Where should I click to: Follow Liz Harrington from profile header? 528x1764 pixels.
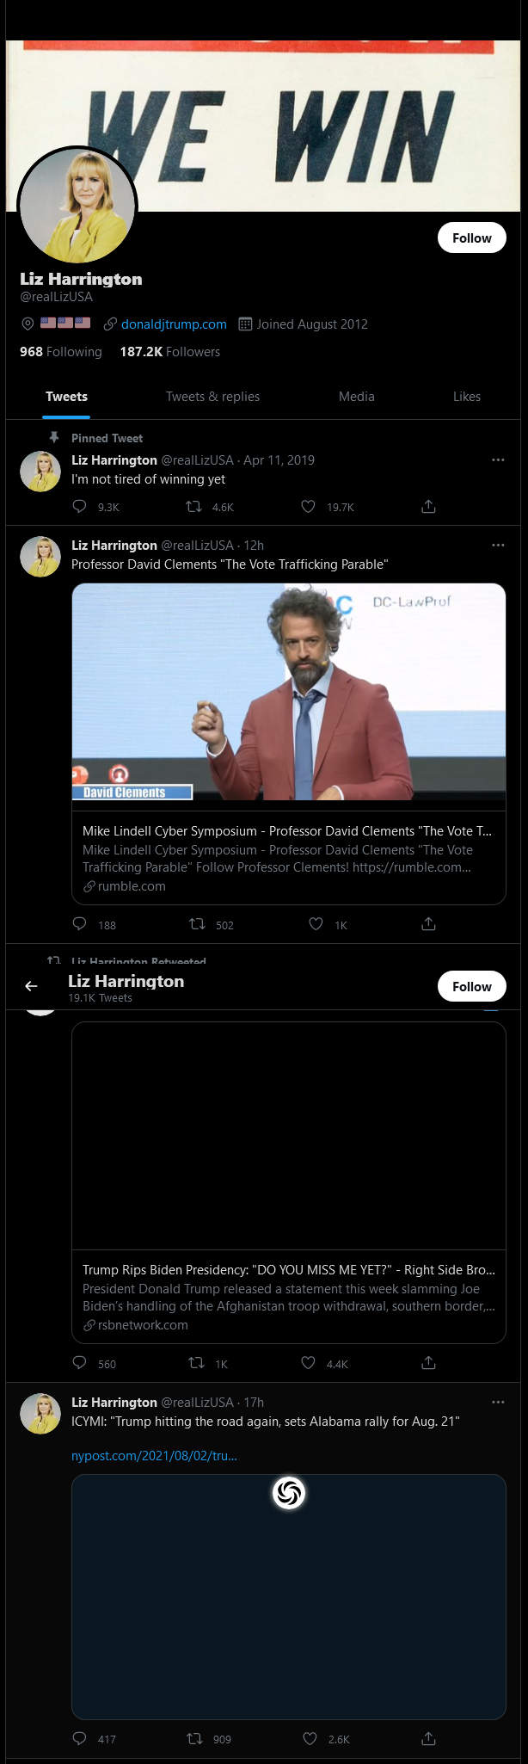coord(472,238)
